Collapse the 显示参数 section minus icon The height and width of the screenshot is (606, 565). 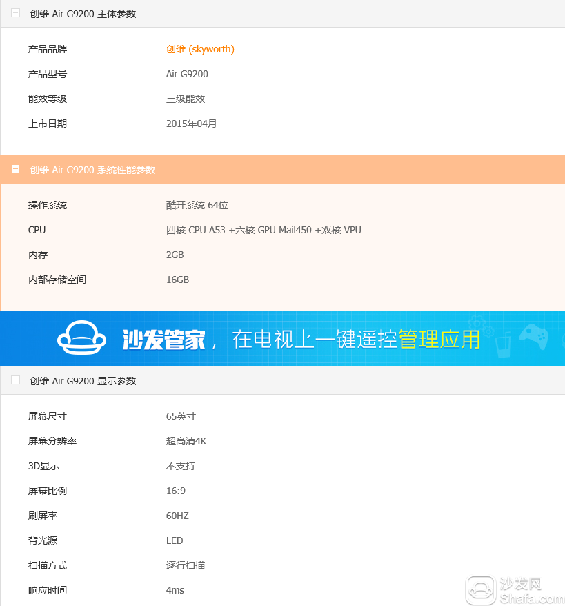[x=15, y=380]
